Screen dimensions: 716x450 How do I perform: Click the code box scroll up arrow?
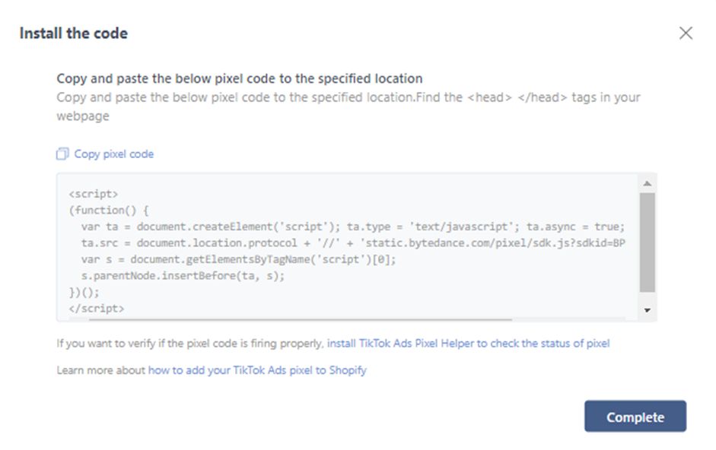coord(647,183)
